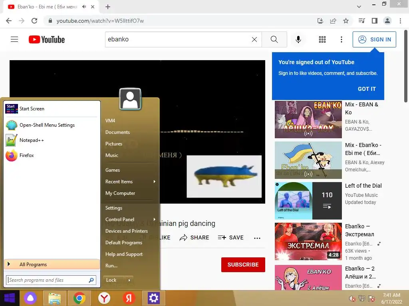
Task: Open Chrome from taskbar
Action: pyautogui.click(x=79, y=298)
